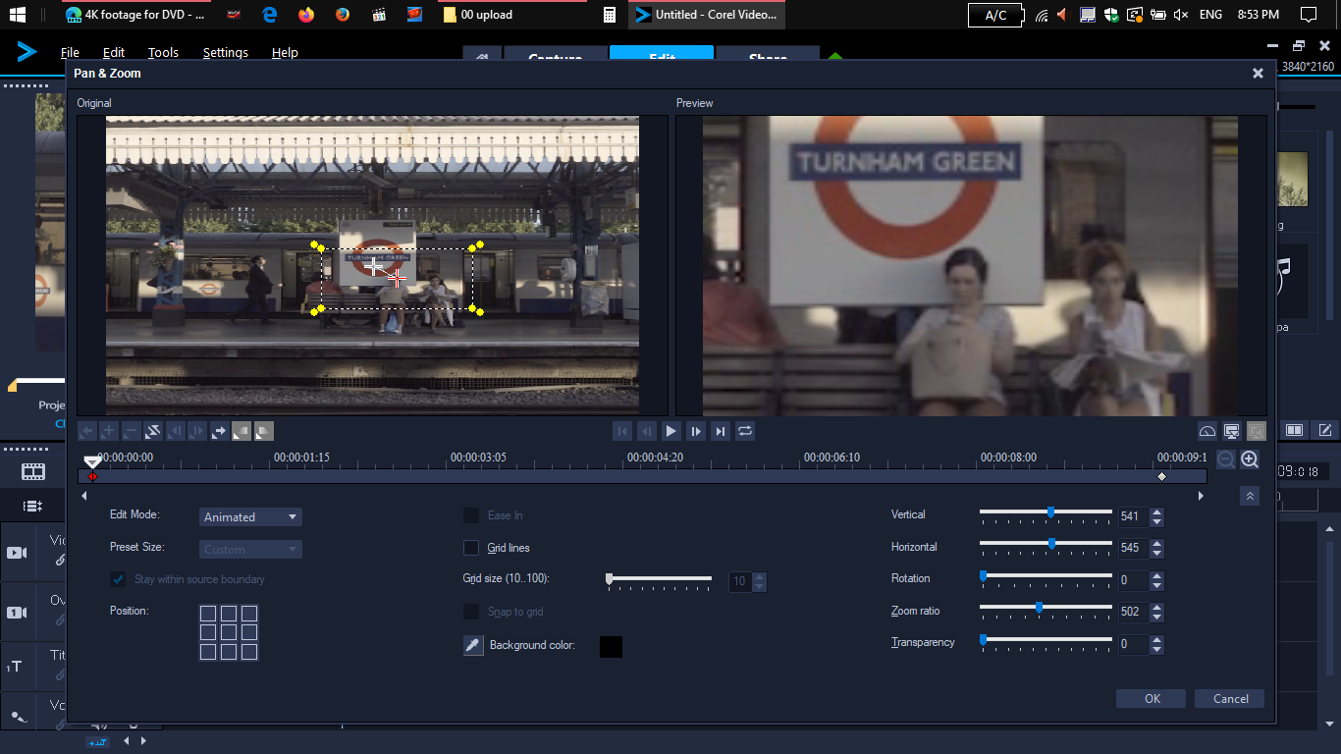Confirm Pan & Zoom with OK
The image size is (1341, 754).
(x=1153, y=699)
